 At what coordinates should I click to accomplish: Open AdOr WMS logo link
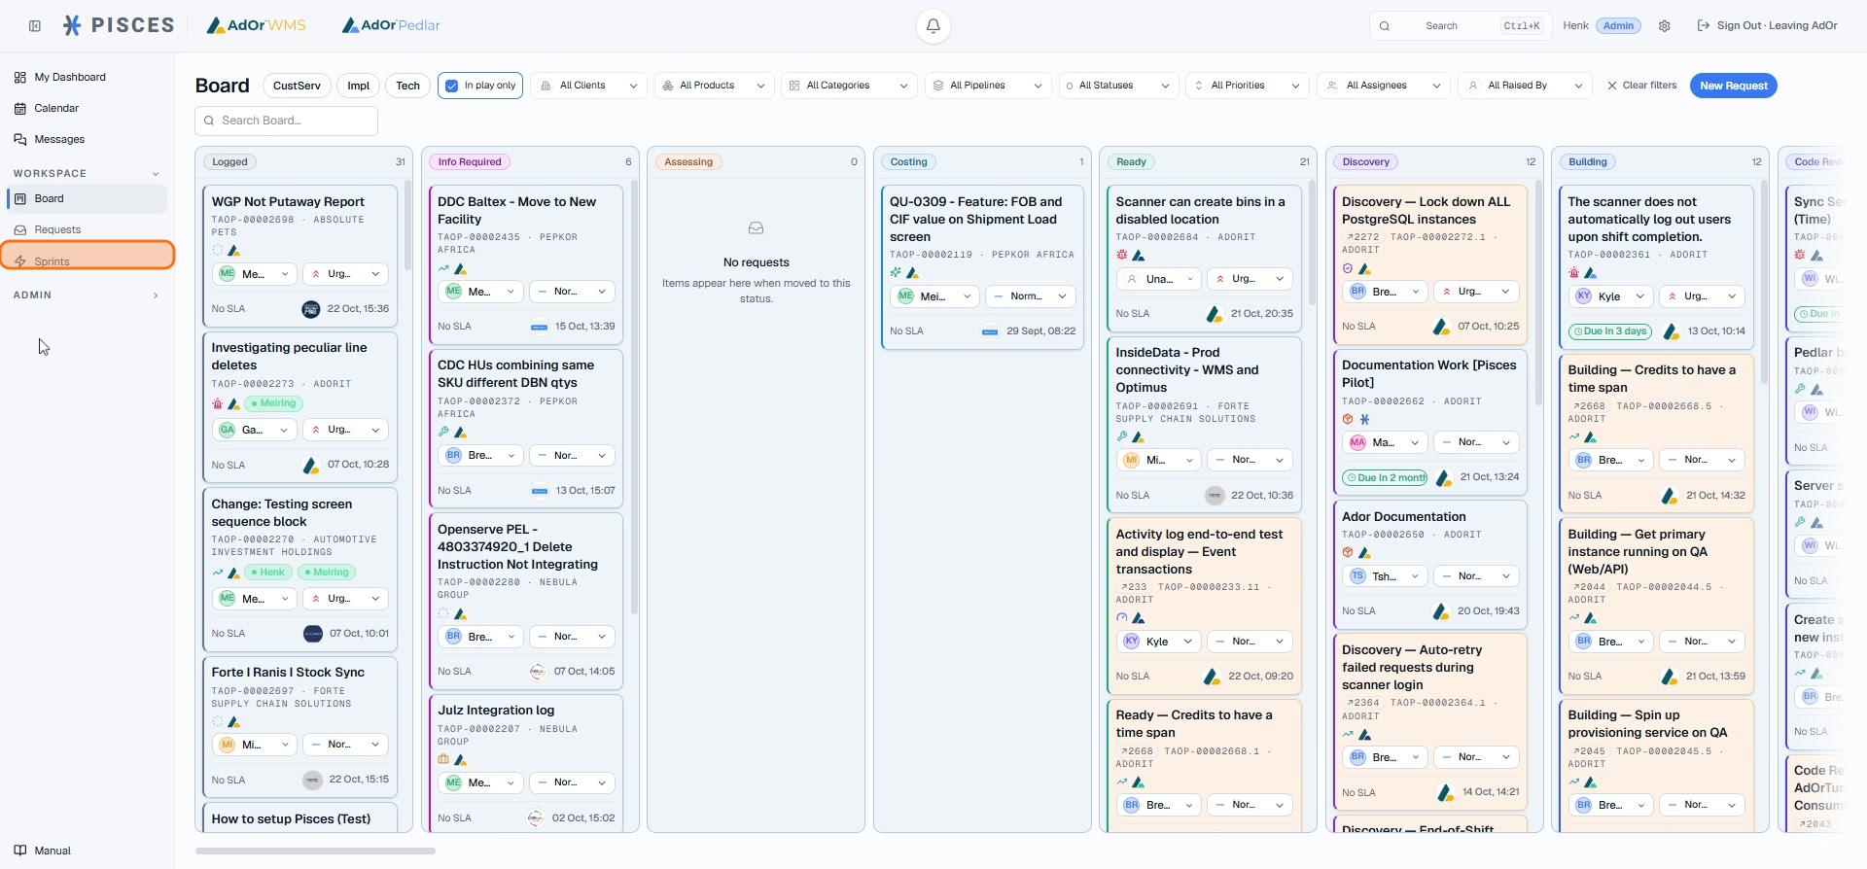tap(257, 25)
